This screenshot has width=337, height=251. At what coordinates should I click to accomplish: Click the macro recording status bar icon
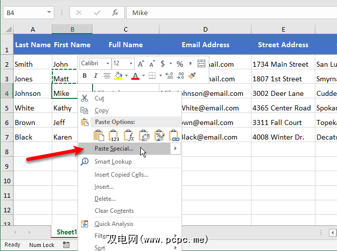pyautogui.click(x=66, y=244)
